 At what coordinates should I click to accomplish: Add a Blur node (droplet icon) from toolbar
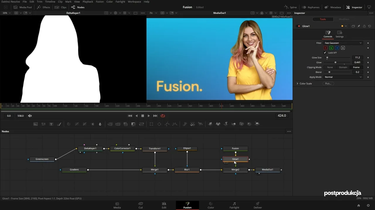100,124
